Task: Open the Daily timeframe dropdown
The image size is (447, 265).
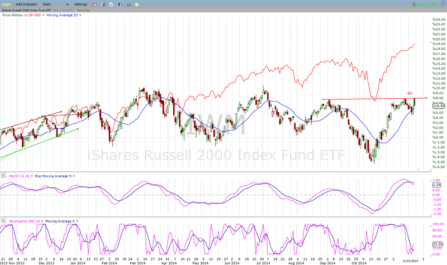Action: pos(55,4)
